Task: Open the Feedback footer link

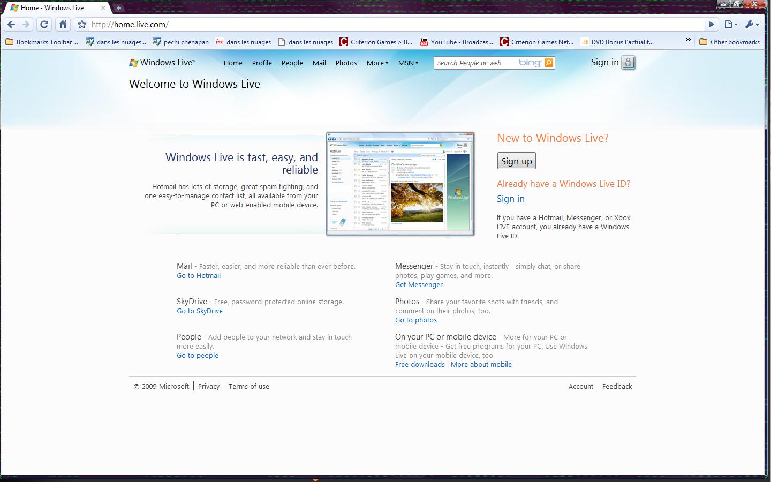Action: pyautogui.click(x=617, y=386)
